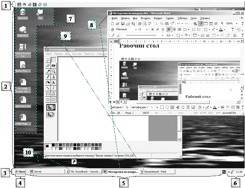
Task: Choose the Line tool in Paint
Action: 48,88
